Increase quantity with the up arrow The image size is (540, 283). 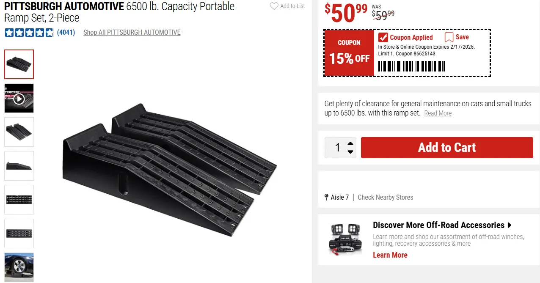pyautogui.click(x=350, y=143)
